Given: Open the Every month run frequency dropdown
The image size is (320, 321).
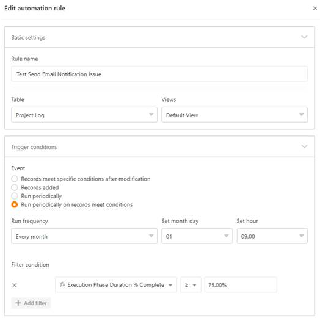Looking at the screenshot, I should click(x=84, y=236).
